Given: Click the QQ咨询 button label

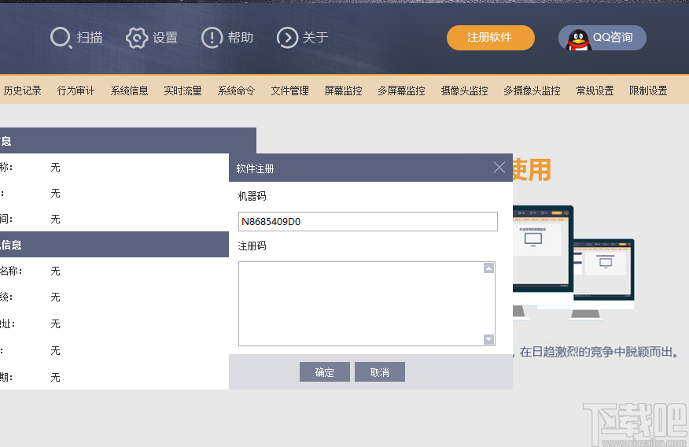Looking at the screenshot, I should (x=613, y=37).
